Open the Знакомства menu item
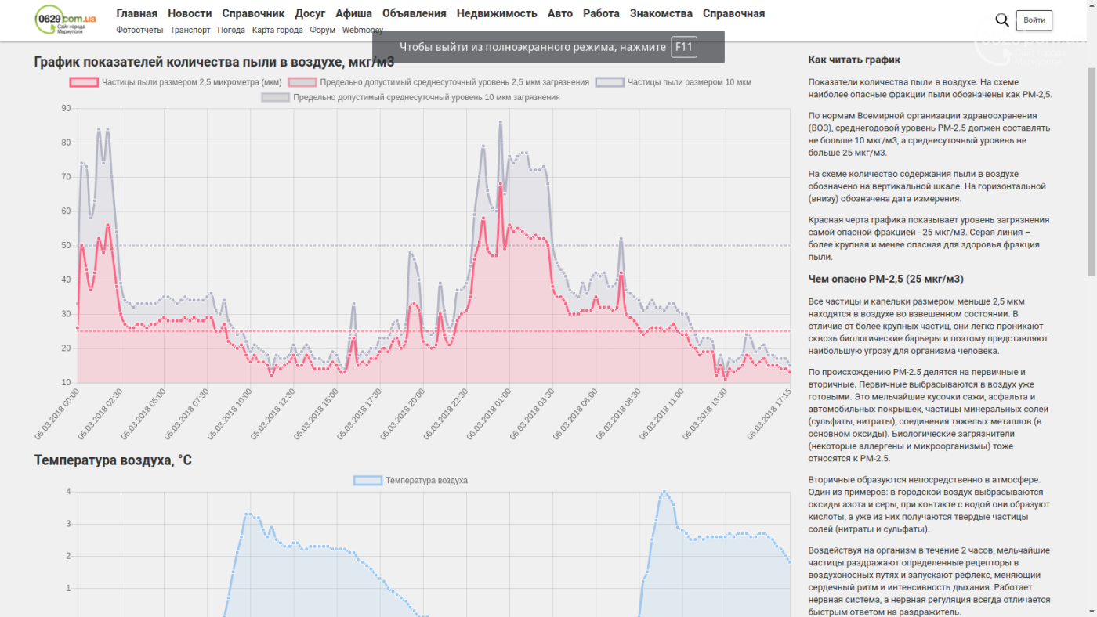The height and width of the screenshot is (617, 1097). point(661,13)
